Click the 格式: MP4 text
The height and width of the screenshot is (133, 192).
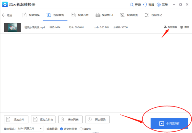[x=55, y=27]
